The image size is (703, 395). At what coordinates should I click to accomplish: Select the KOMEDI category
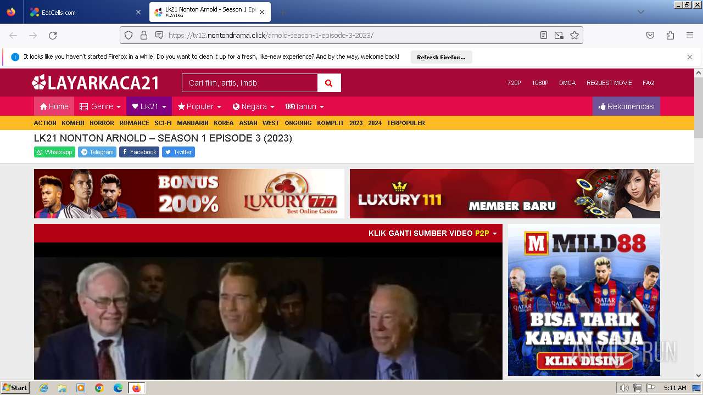[x=73, y=123]
